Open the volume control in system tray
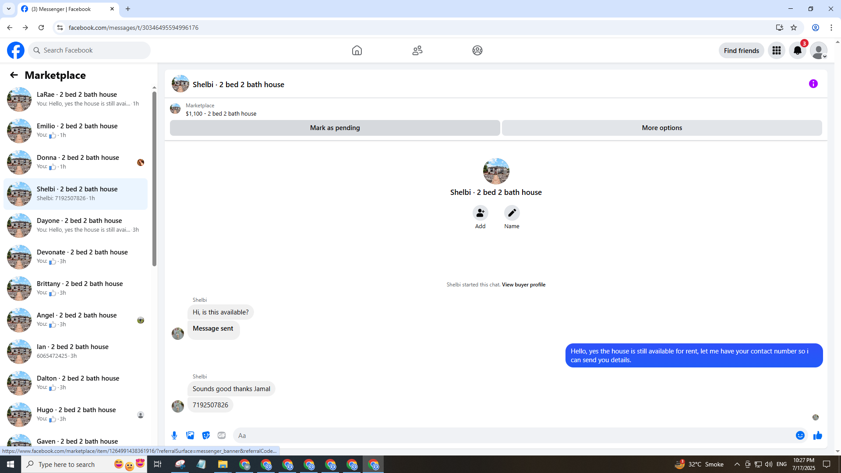The width and height of the screenshot is (841, 473). (769, 464)
